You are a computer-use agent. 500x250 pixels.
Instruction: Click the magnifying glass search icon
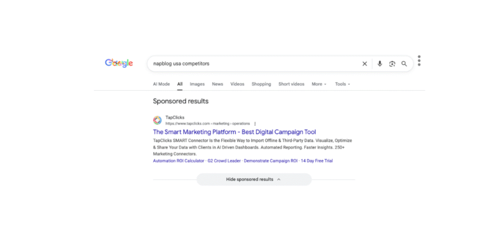pyautogui.click(x=404, y=63)
